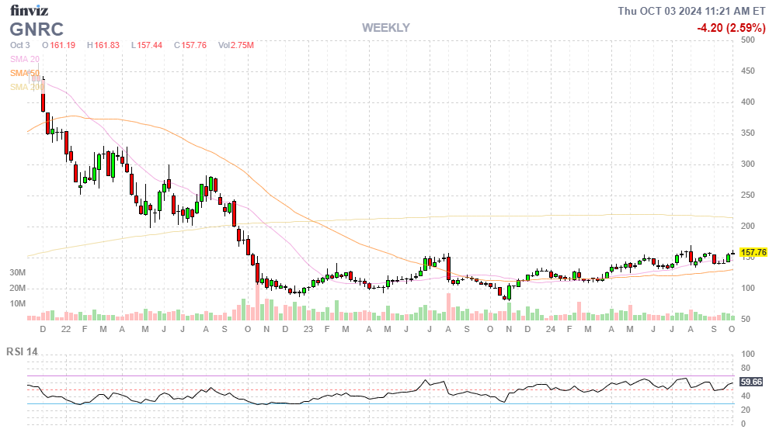The width and height of the screenshot is (776, 436).
Task: Click the 24 year marker on time axis
Action: click(550, 329)
